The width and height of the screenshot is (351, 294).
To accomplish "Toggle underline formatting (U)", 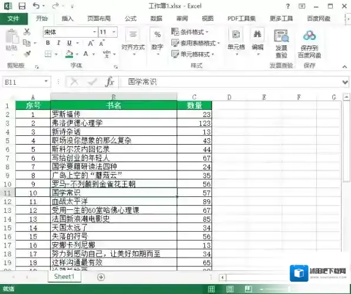I will coord(69,43).
